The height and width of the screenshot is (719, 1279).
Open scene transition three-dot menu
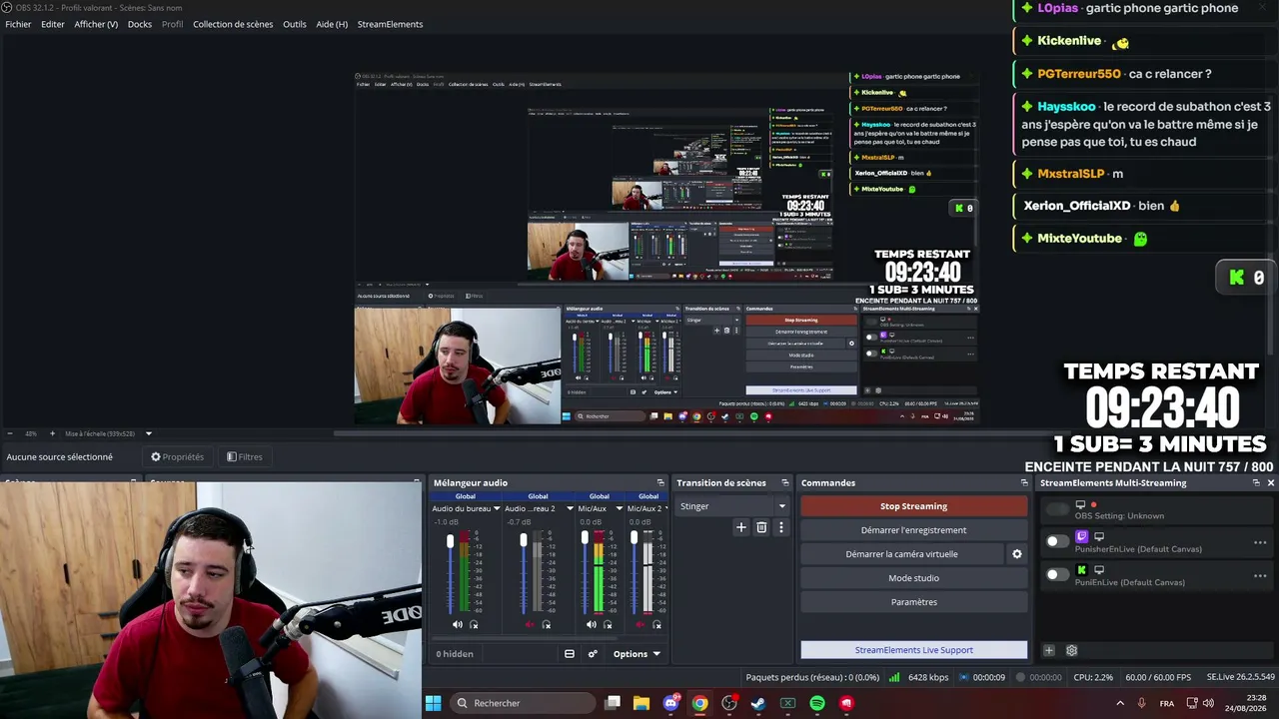click(x=781, y=527)
